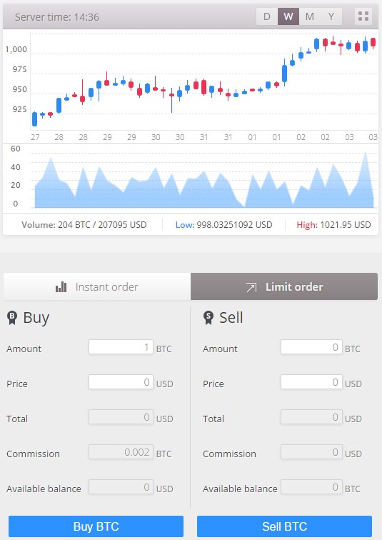
Task: Open the Instant order tab
Action: point(97,286)
